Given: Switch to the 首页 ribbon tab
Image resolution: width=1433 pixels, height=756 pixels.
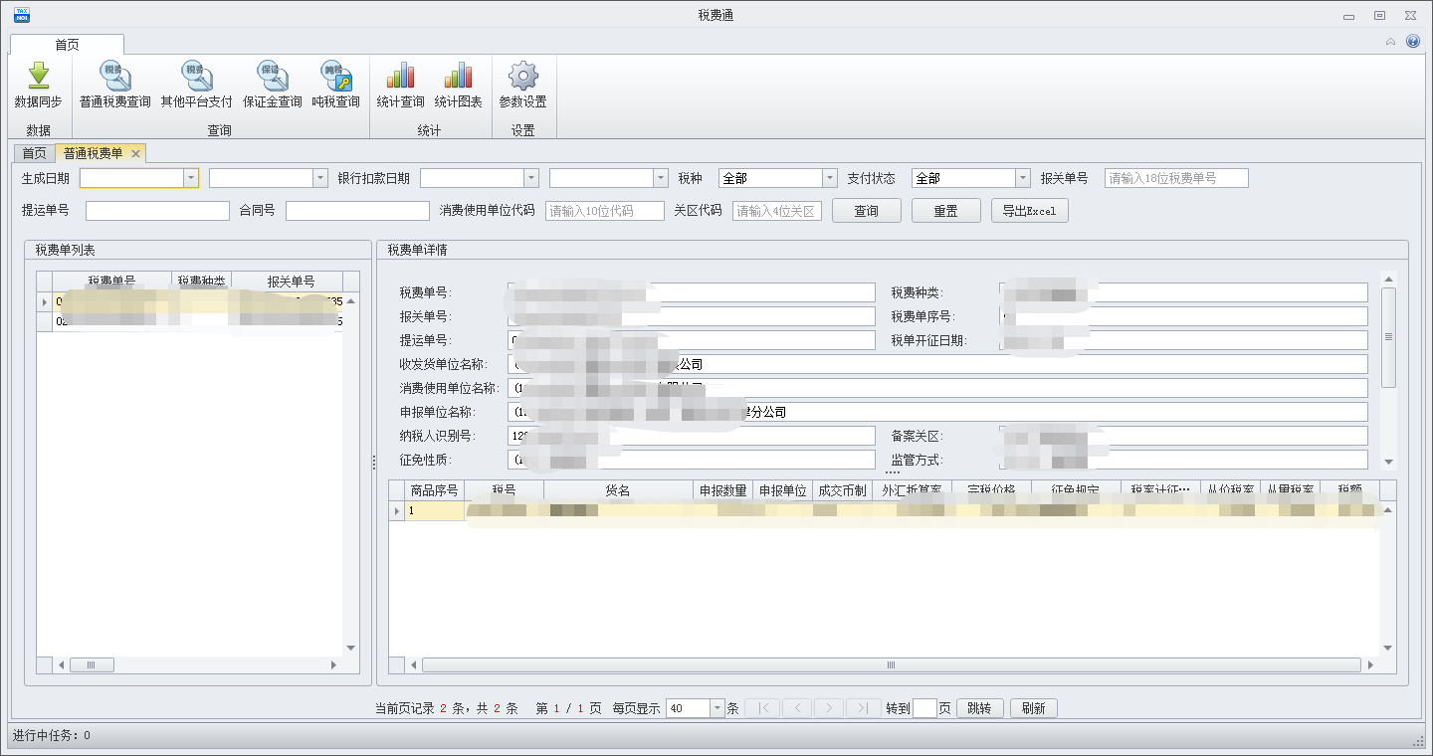Looking at the screenshot, I should pyautogui.click(x=67, y=45).
